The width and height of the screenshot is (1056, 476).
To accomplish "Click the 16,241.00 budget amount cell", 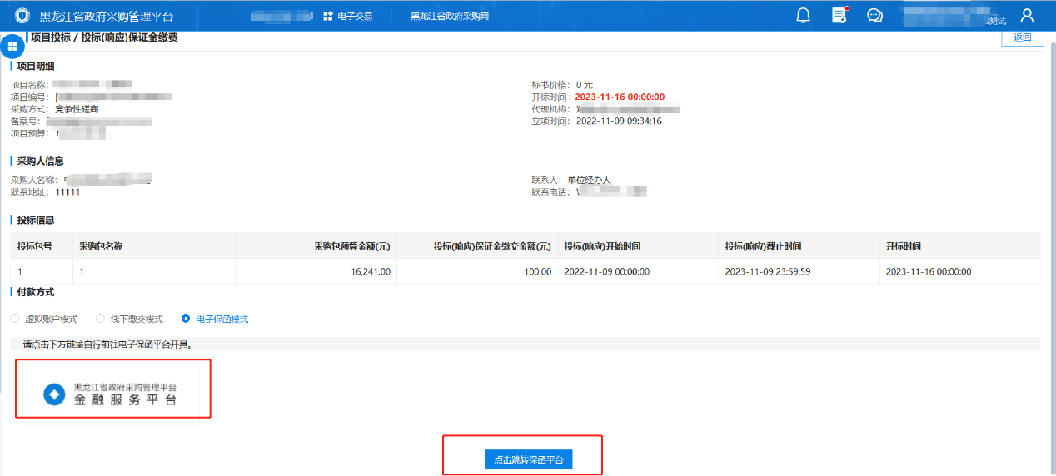I will pos(371,271).
